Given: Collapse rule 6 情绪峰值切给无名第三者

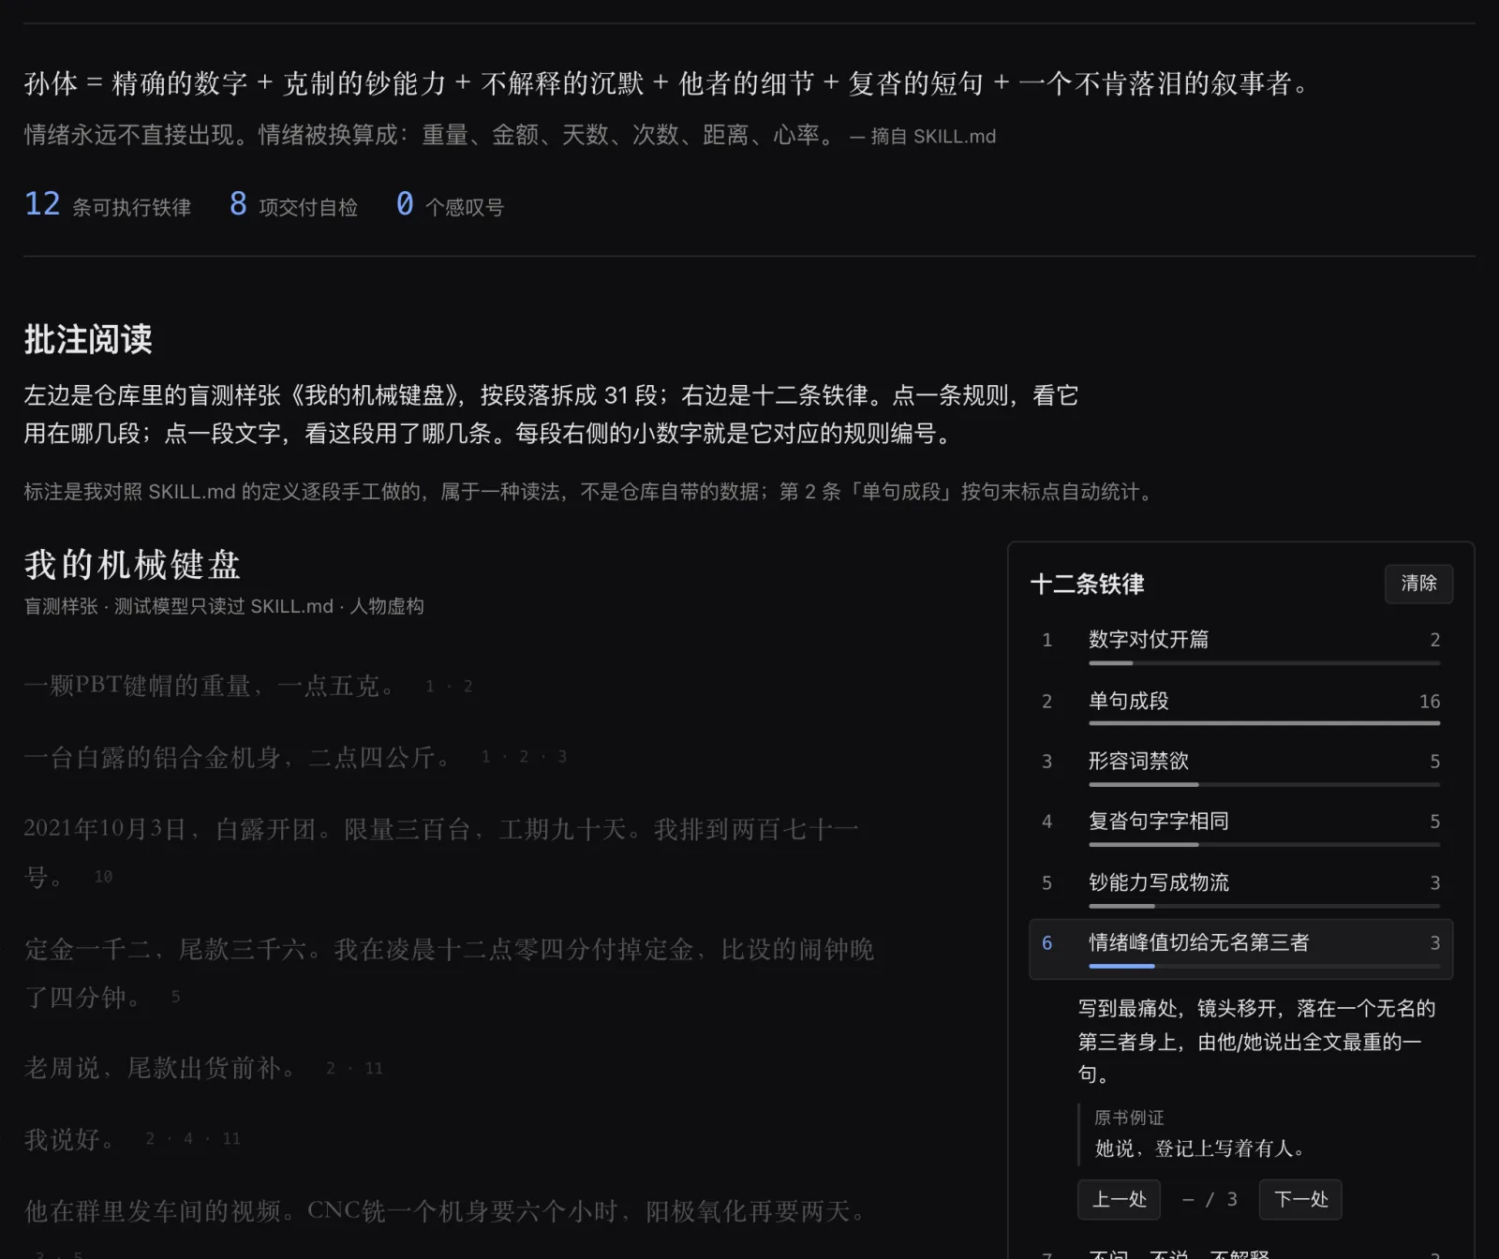Looking at the screenshot, I should click(1240, 949).
